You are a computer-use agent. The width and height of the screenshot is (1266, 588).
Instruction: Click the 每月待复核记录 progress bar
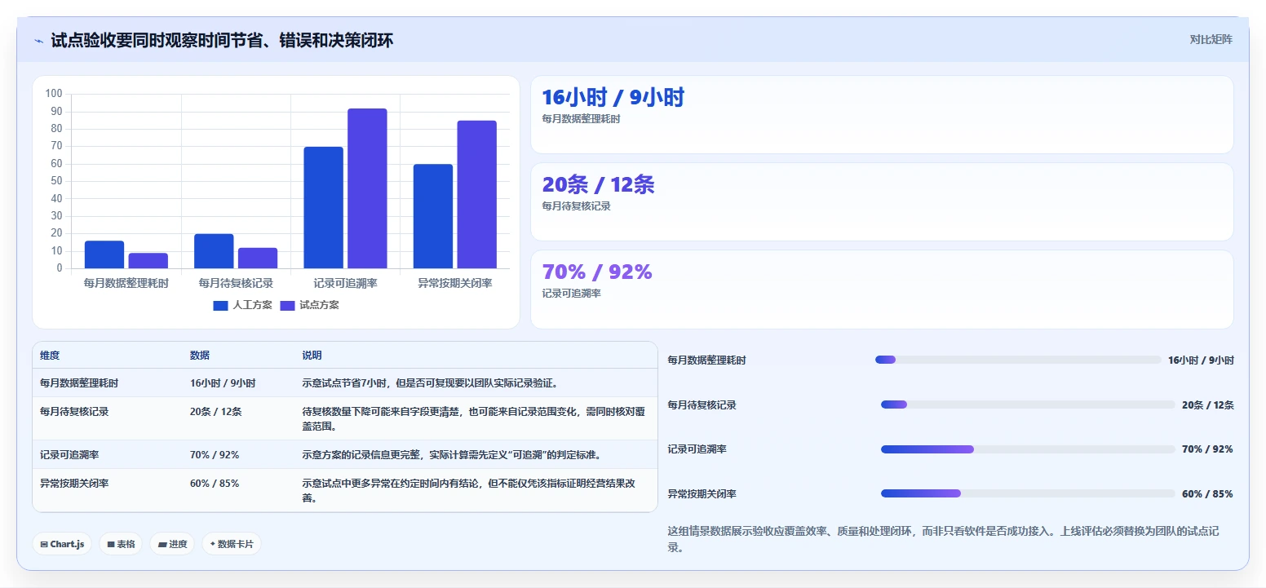click(x=1028, y=405)
